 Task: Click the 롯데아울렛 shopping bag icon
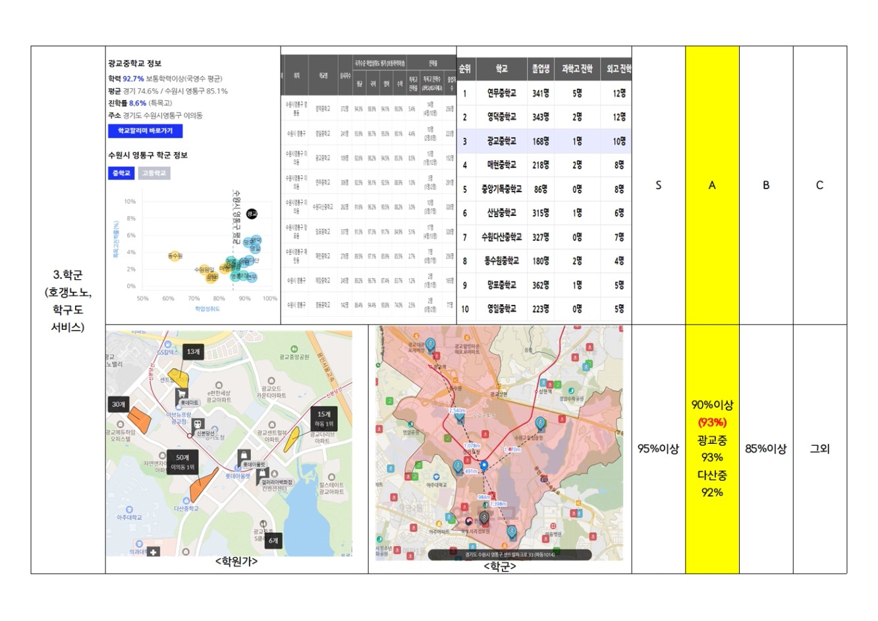pyautogui.click(x=244, y=455)
